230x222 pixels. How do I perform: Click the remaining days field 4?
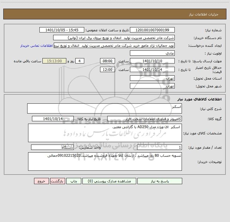click(80, 61)
